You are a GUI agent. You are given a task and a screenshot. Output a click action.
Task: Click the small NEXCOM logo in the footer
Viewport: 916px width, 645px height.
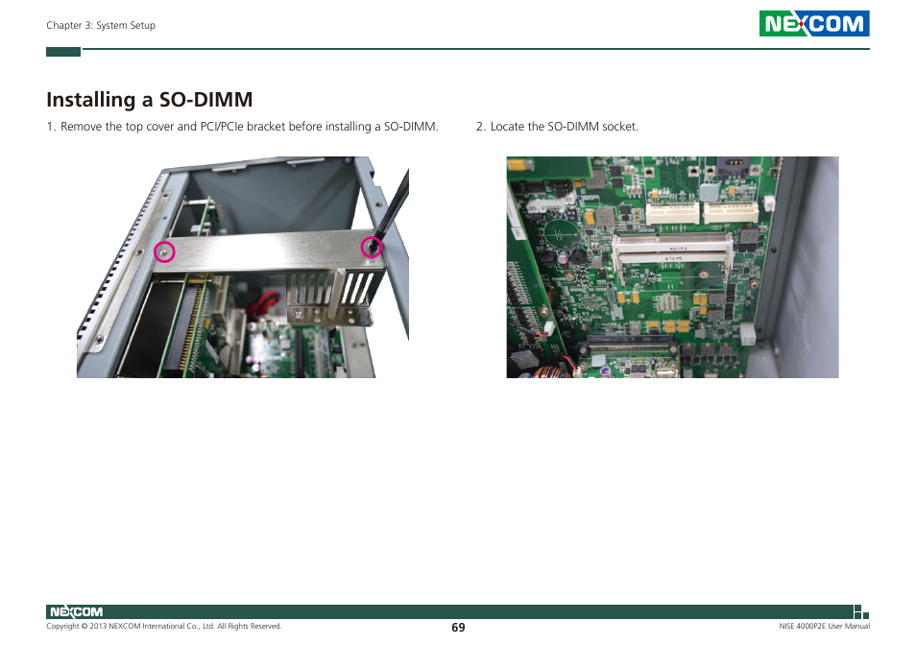76,611
